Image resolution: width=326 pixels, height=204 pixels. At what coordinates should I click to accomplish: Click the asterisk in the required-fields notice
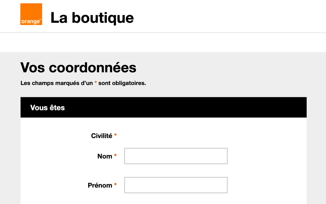tap(95, 83)
